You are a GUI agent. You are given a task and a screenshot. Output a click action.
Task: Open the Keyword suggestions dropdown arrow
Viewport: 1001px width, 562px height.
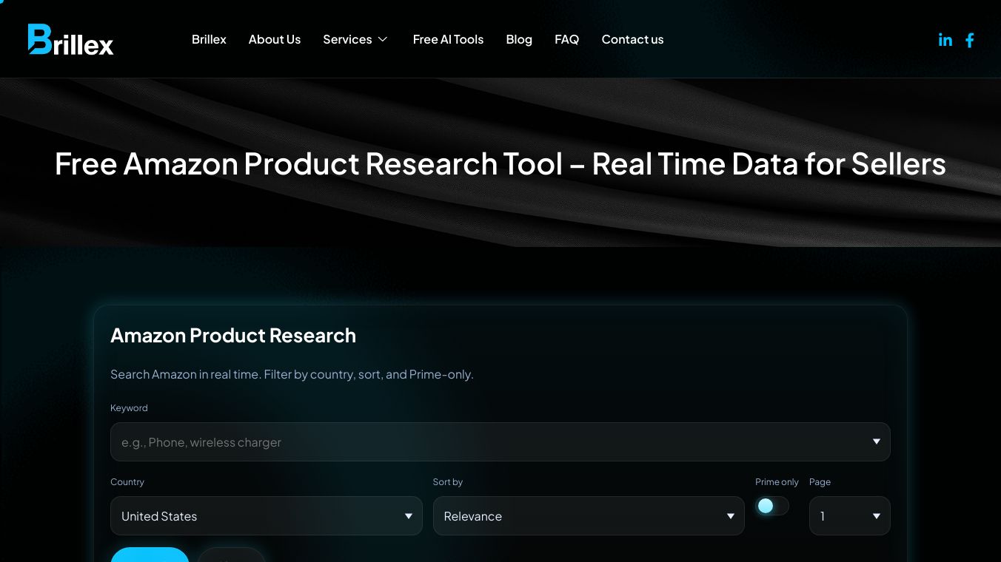click(877, 441)
